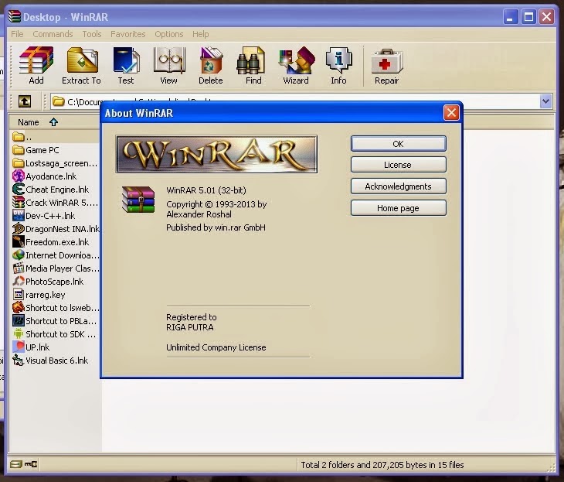564x482 pixels.
Task: Select the Media Player Classic shortcut icon
Action: click(18, 268)
